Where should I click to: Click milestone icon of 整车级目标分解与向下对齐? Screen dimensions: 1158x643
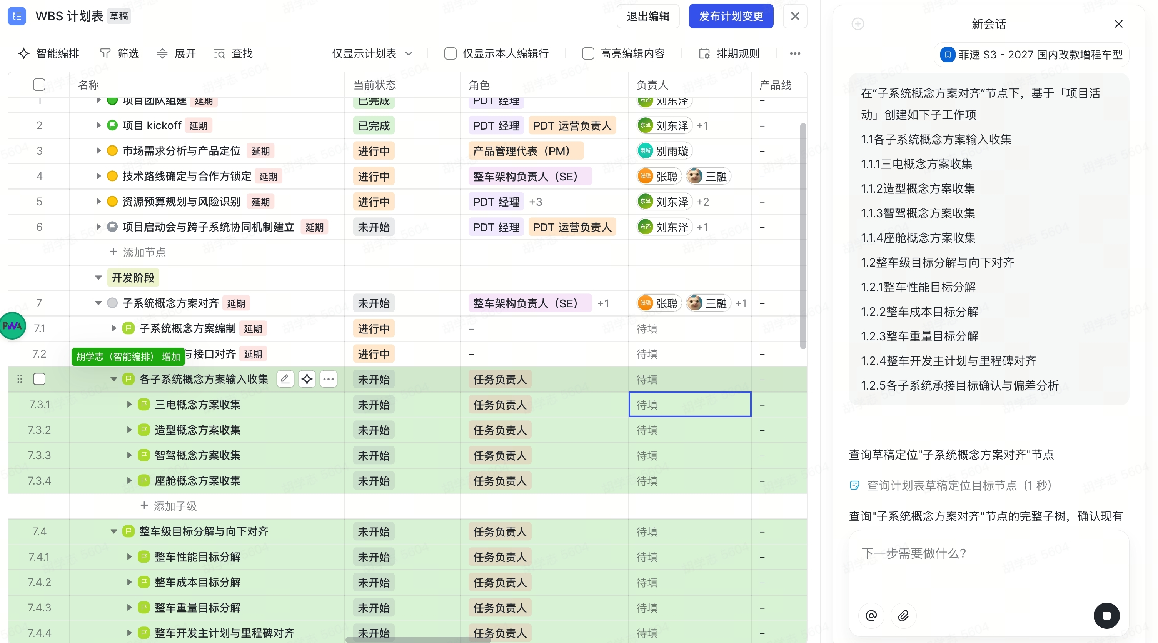pyautogui.click(x=128, y=531)
